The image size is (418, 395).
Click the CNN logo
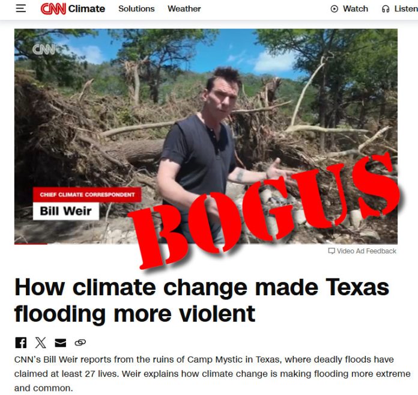tap(53, 9)
